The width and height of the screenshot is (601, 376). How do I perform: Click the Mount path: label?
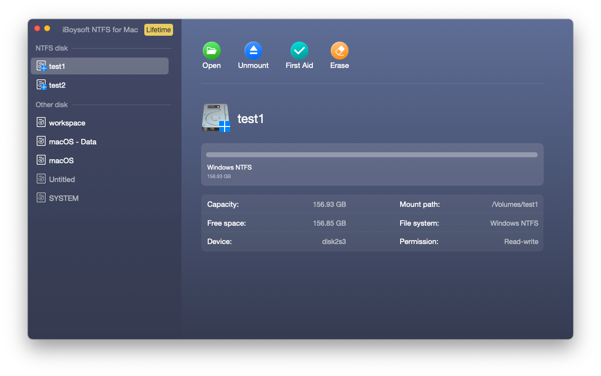[420, 204]
